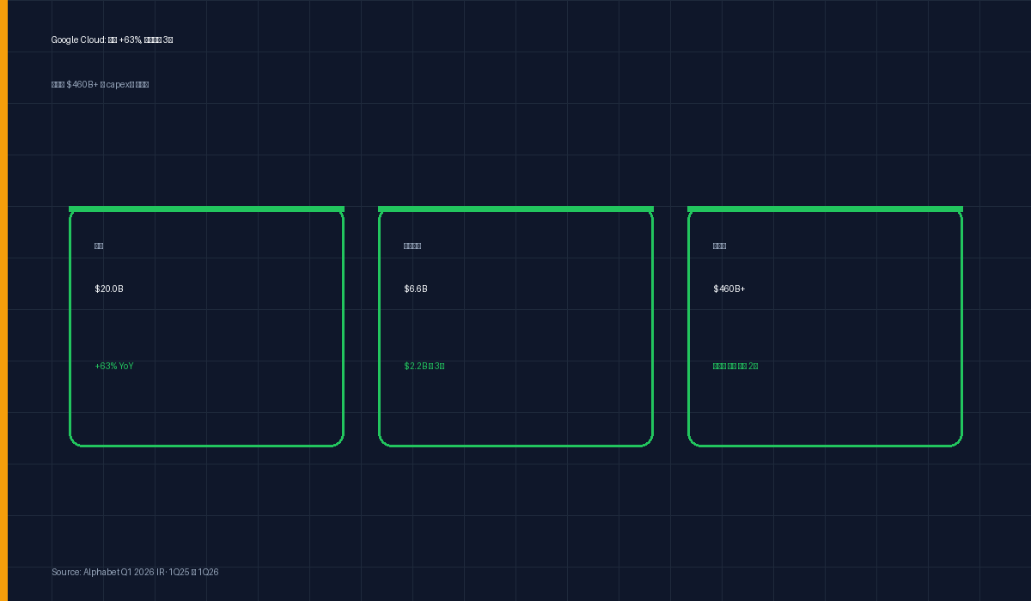
Task: Click the 'Source: Alphabet Q1 2026 IR' footnote
Action: click(135, 572)
